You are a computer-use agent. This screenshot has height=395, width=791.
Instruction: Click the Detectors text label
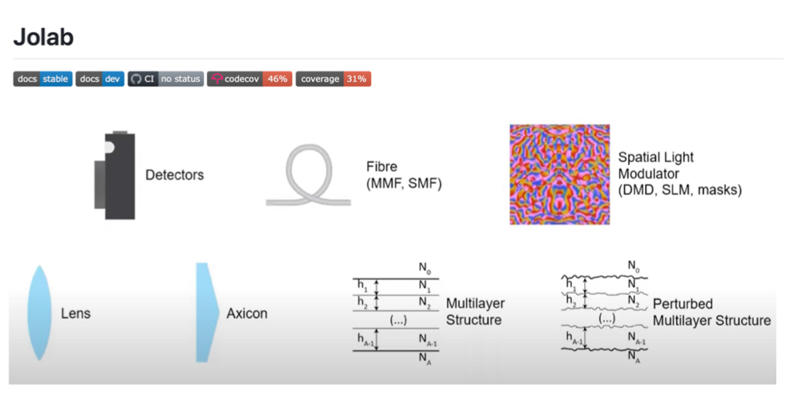pos(175,175)
